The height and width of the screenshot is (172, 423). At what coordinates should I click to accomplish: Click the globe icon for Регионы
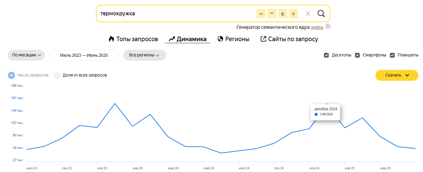coord(220,39)
